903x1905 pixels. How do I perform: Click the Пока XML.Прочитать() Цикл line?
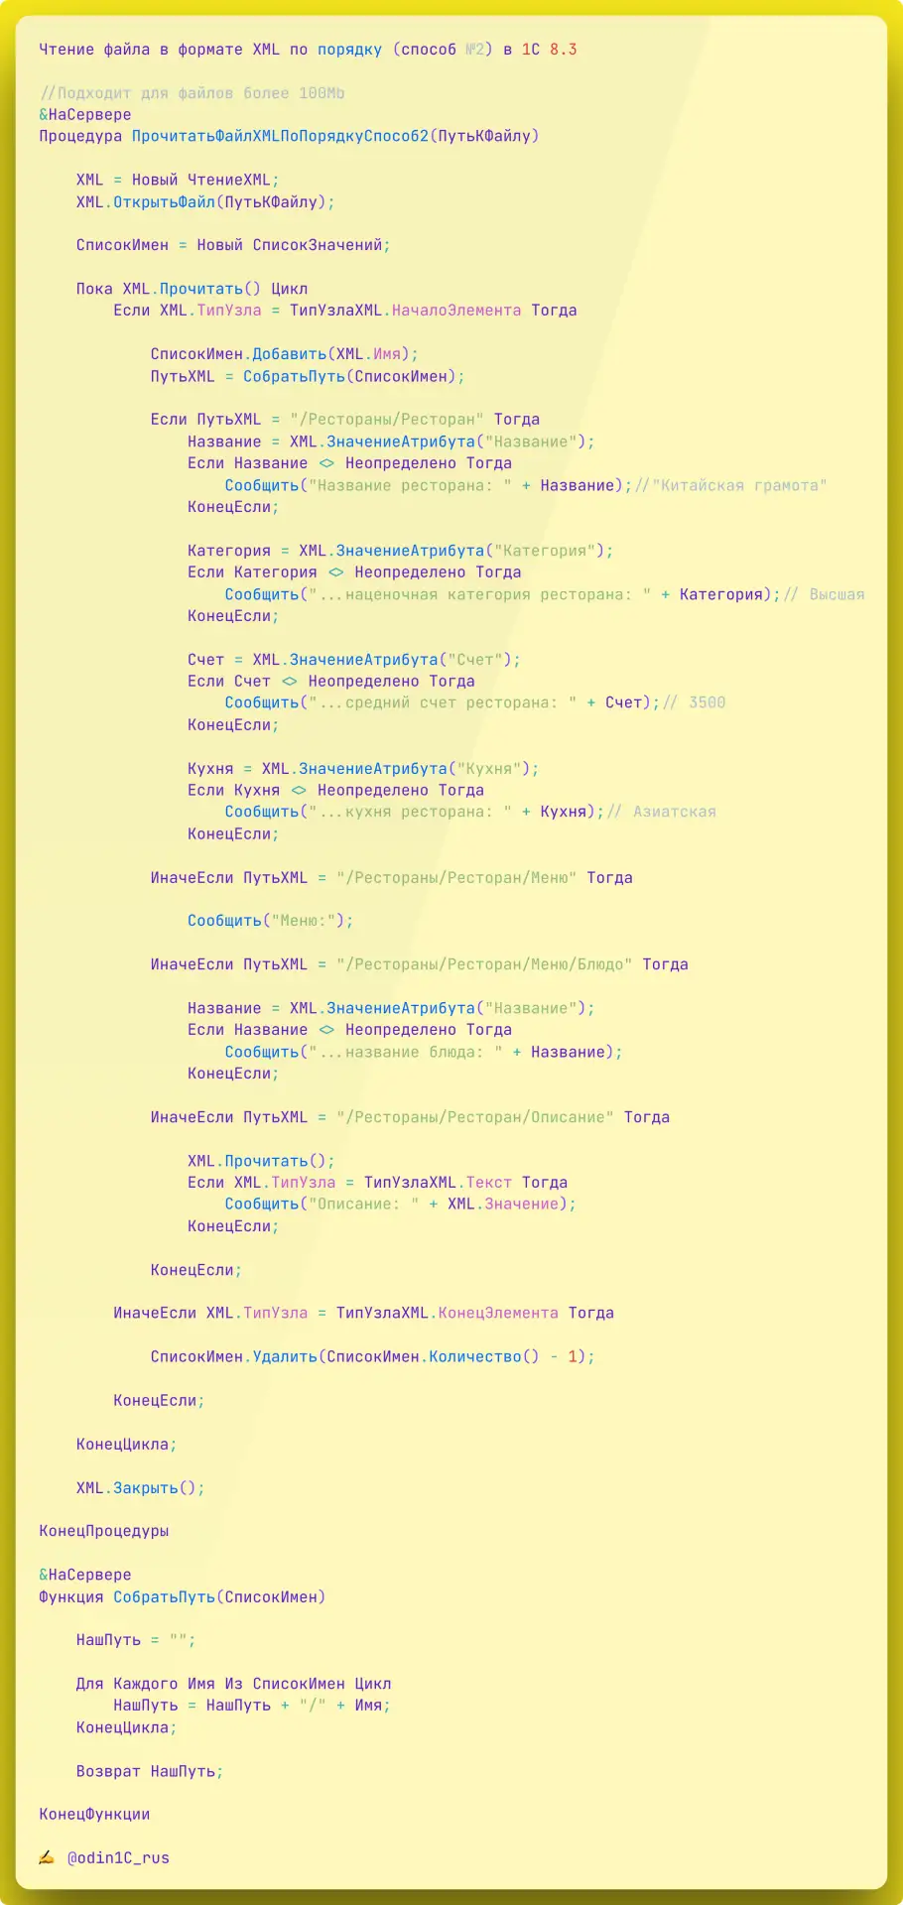tap(192, 289)
